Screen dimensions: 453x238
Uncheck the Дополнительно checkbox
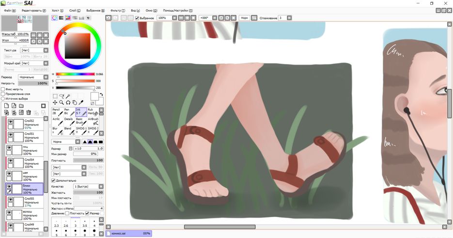(53, 180)
